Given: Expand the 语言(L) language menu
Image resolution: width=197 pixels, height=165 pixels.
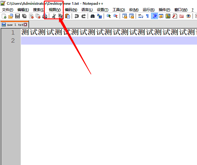Looking at the screenshot, I should [87, 10].
